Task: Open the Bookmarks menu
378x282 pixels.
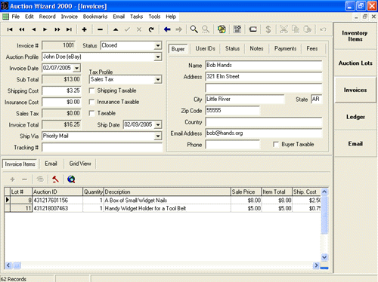Action: [95, 17]
